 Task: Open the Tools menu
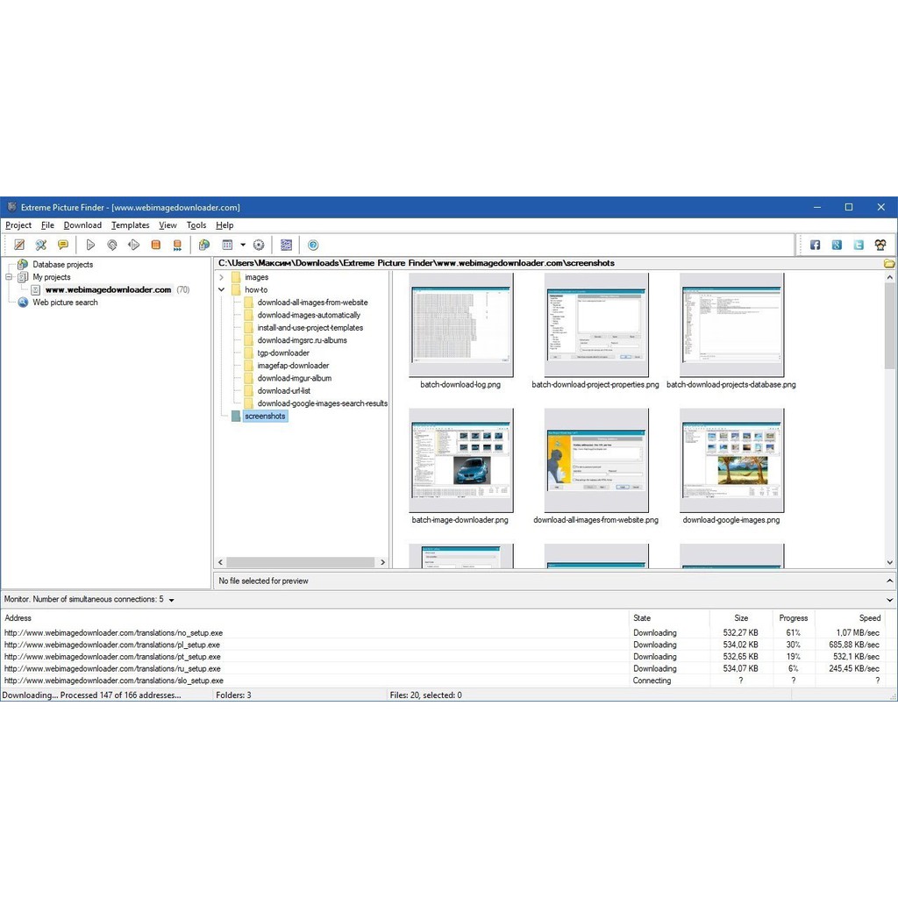196,225
